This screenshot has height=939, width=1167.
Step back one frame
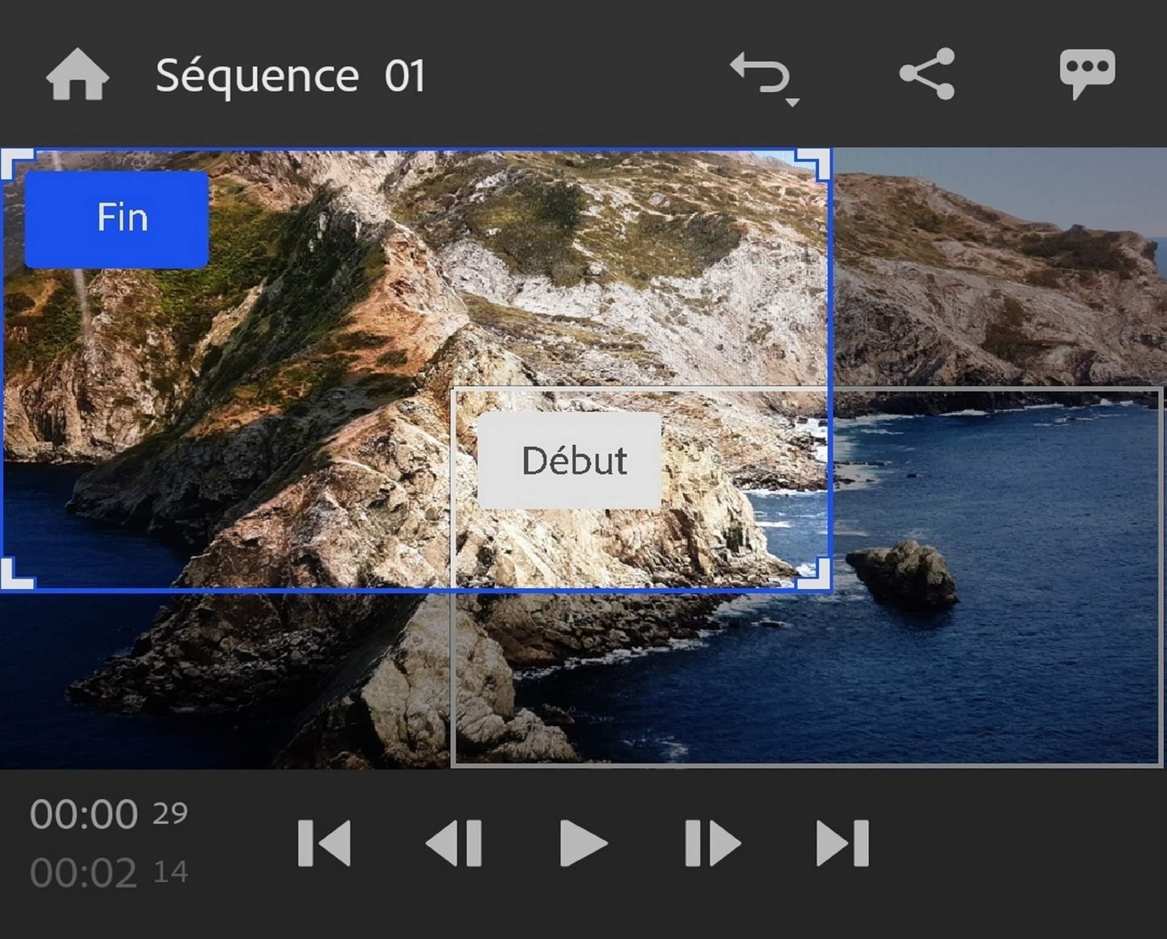pos(454,843)
